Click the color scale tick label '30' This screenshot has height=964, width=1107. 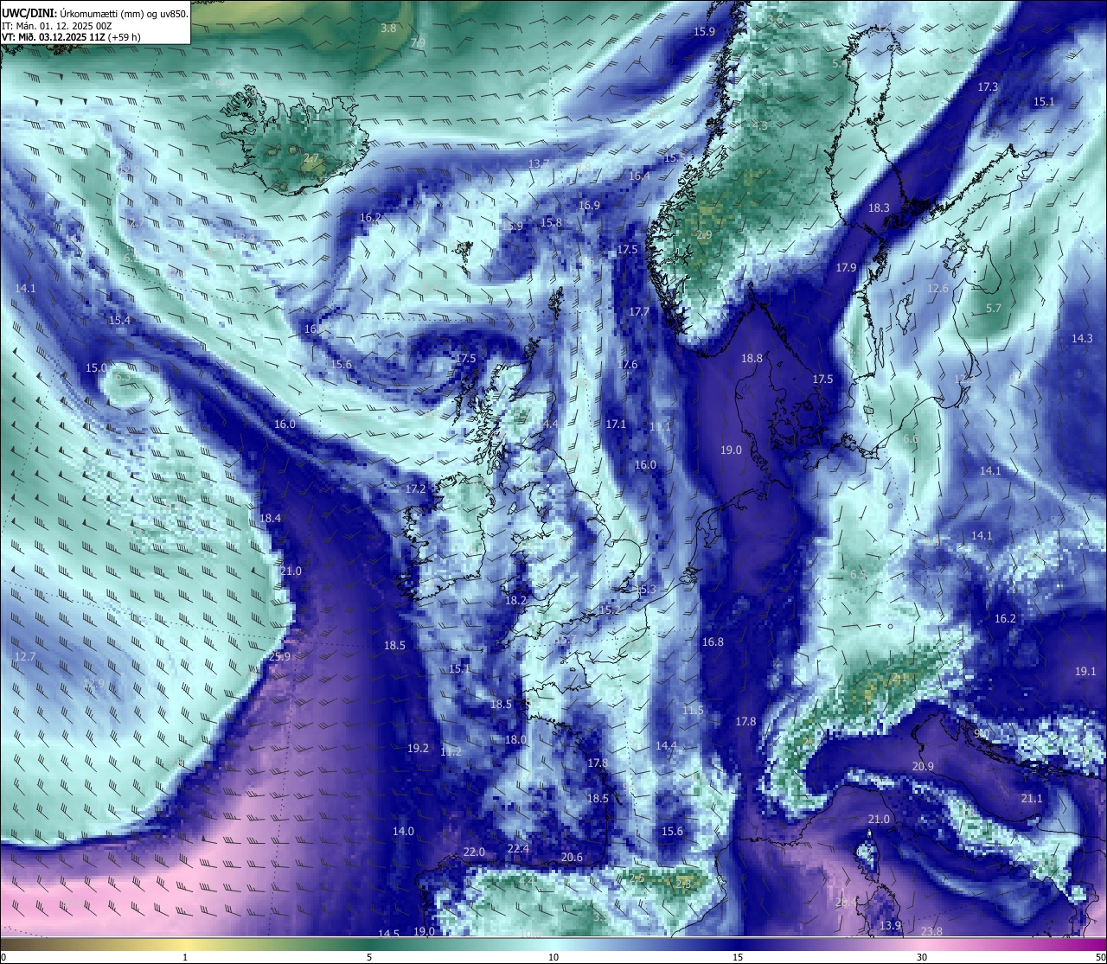pos(922,957)
